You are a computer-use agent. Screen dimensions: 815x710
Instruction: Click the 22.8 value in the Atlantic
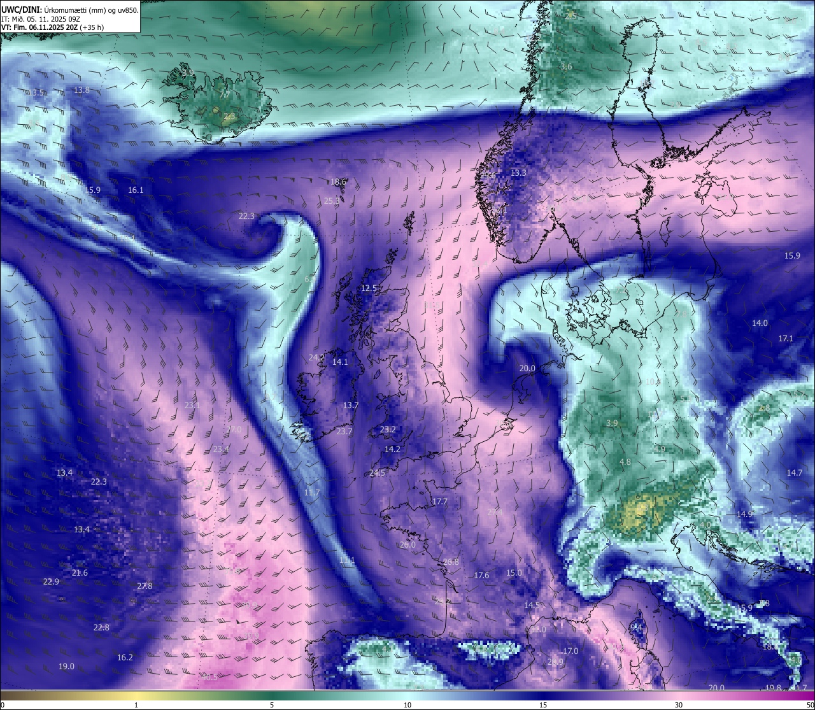click(101, 627)
